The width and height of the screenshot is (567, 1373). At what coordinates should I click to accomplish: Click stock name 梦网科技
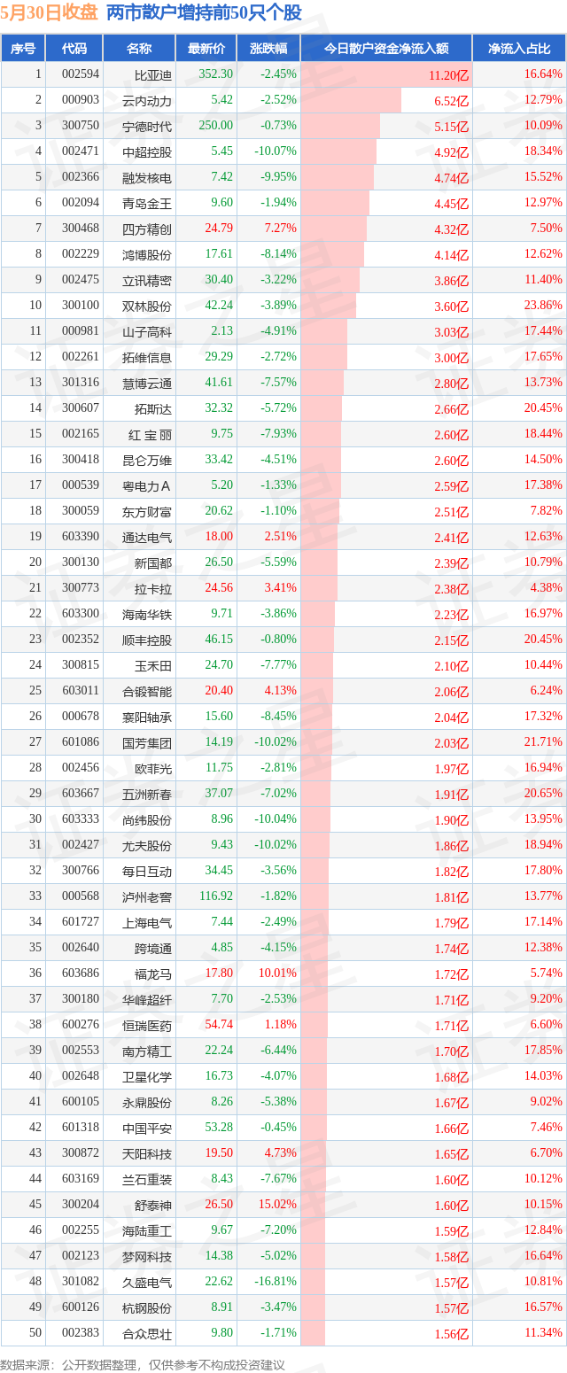click(147, 1256)
